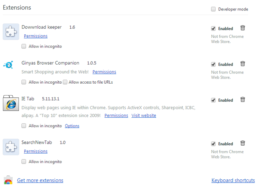262x192 pixels.
Task: Click Ginyas Browser Companion extension name
Action: tap(50, 63)
